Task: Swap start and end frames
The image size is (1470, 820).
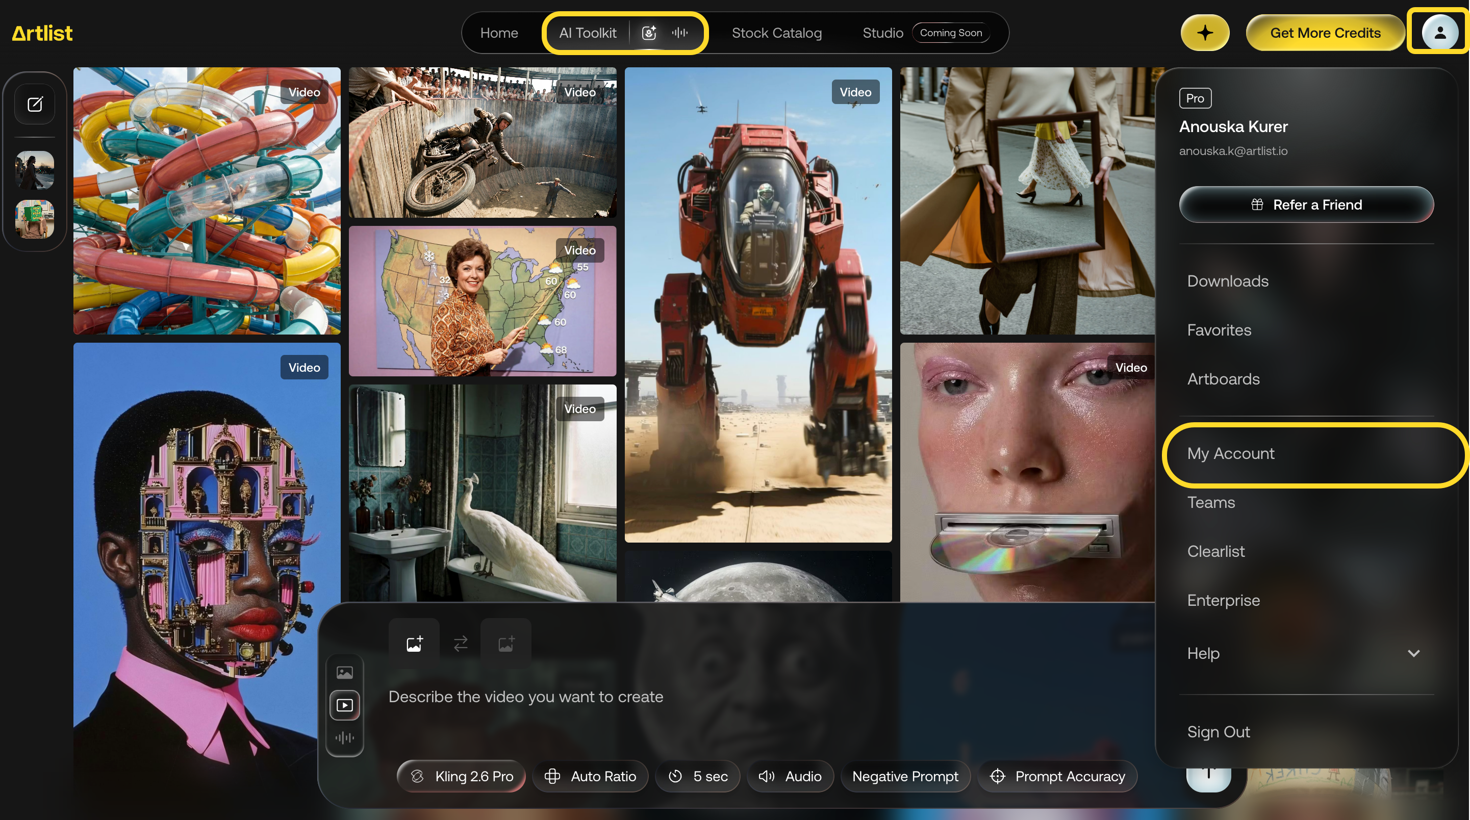Action: coord(461,643)
